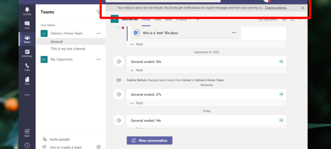Open the Apps store icon
This screenshot has width=331, height=149.
[x=27, y=133]
